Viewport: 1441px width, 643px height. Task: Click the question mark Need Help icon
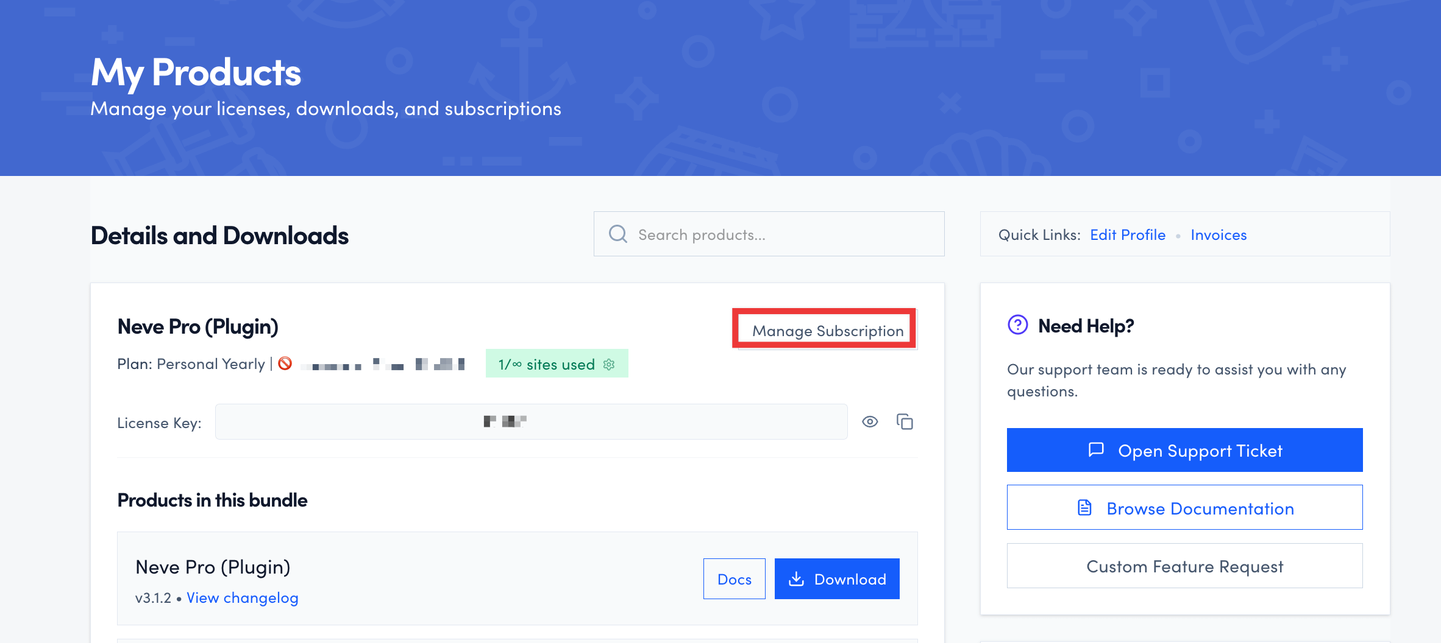1017,325
